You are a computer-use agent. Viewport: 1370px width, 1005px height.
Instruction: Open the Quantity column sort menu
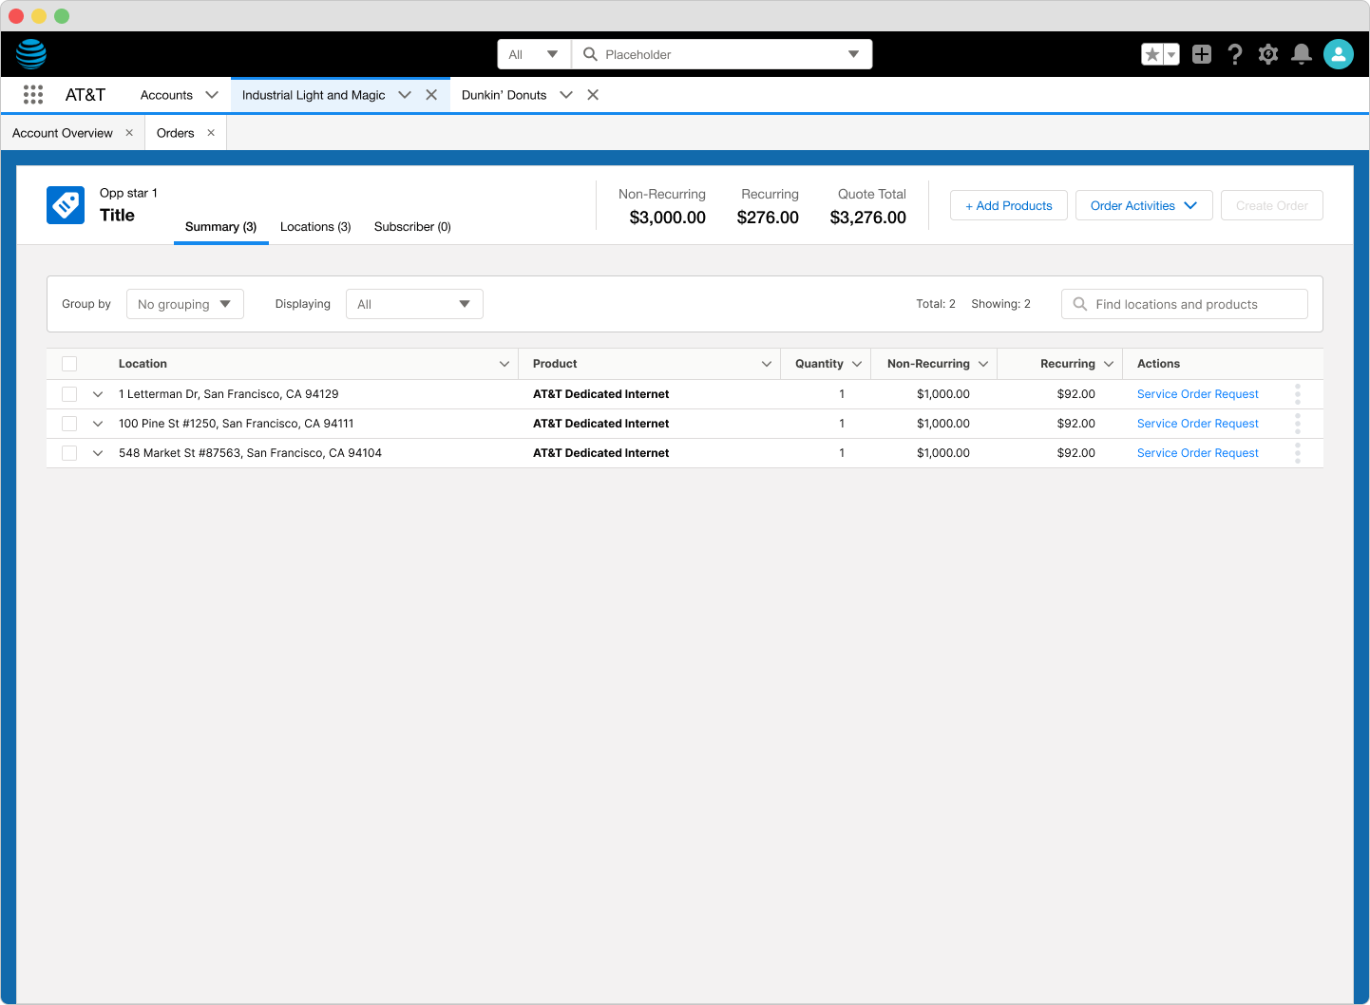coord(857,364)
